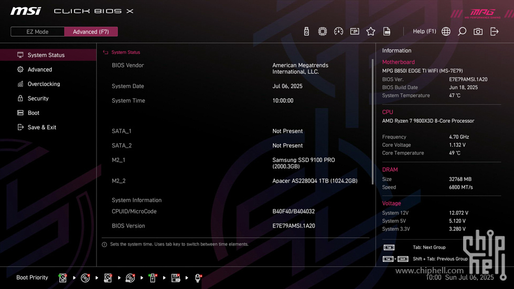The height and width of the screenshot is (289, 514).
Task: Click the BIOS Vendor row
Action: (235, 69)
